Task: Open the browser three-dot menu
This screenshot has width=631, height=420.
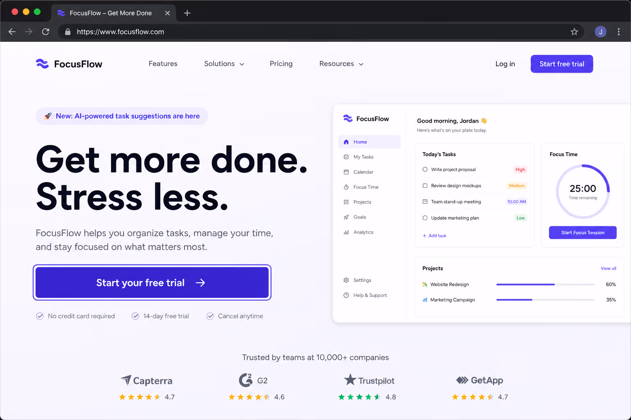Action: point(619,32)
